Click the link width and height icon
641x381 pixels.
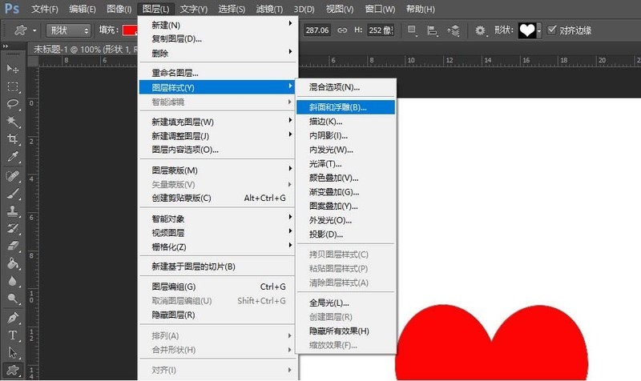[x=342, y=30]
